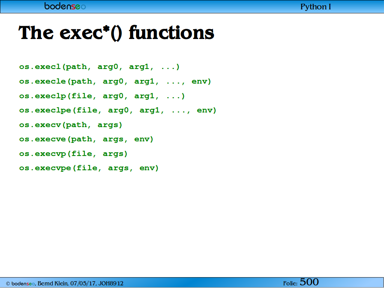This screenshot has height=288, width=384.
Task: Select the 'Python I' header text
Action: click(316, 7)
